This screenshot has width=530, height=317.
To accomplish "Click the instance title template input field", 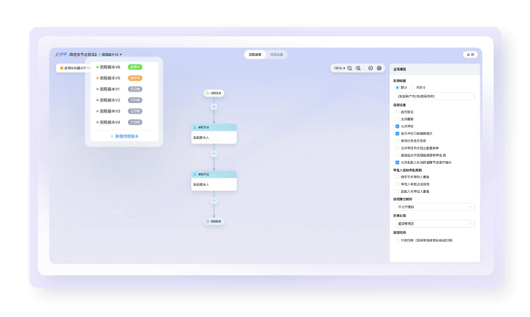I will pos(434,96).
